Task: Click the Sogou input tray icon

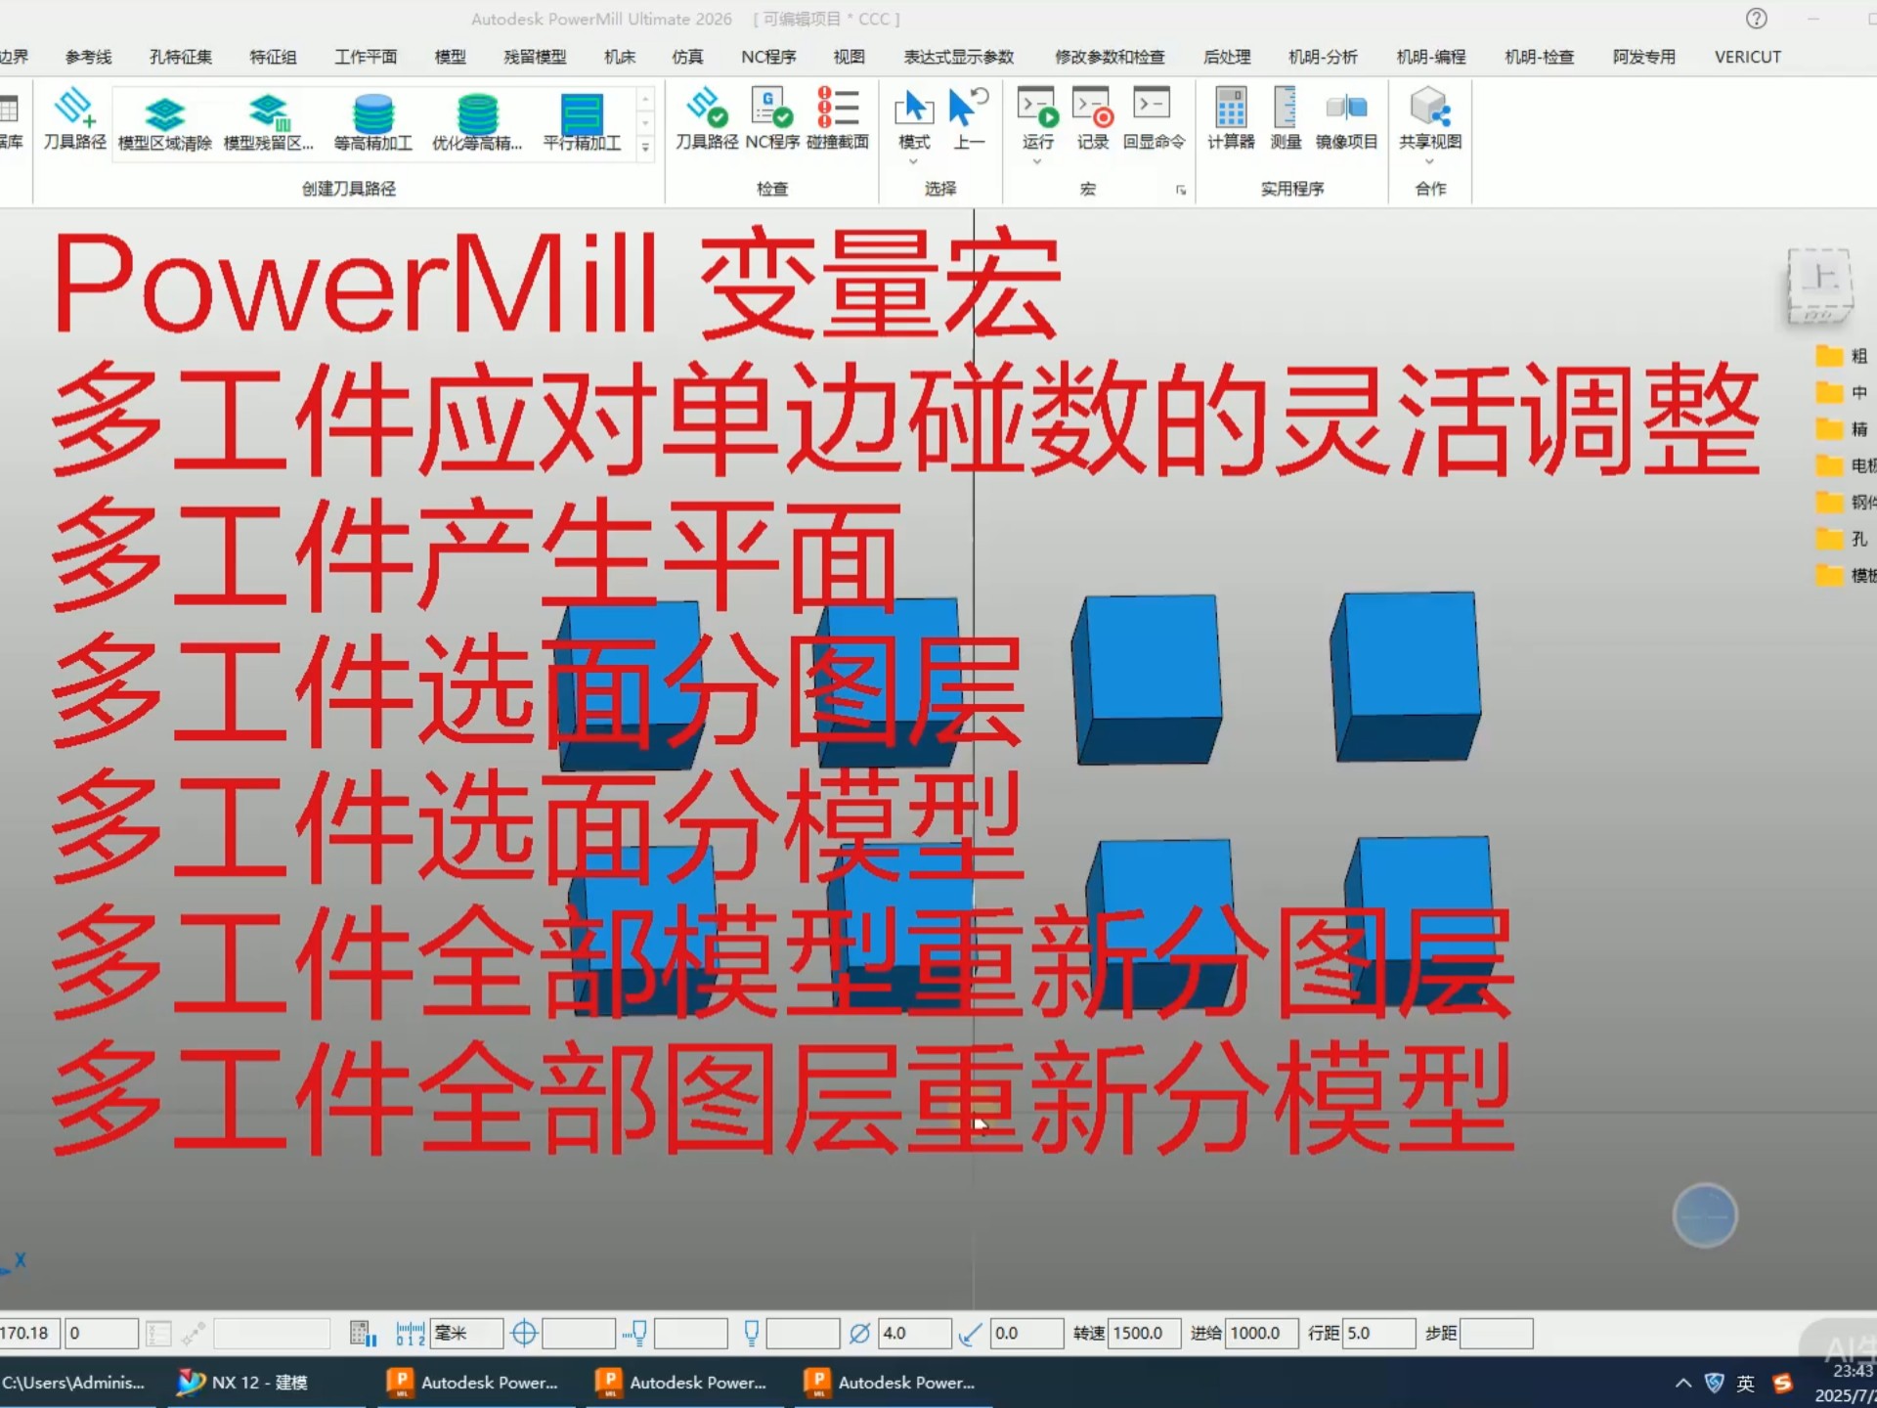Action: pos(1783,1383)
